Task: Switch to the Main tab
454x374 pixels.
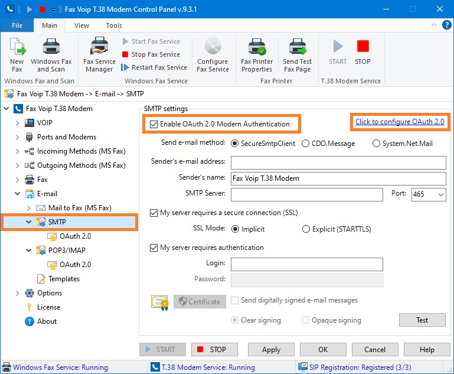Action: pos(50,25)
